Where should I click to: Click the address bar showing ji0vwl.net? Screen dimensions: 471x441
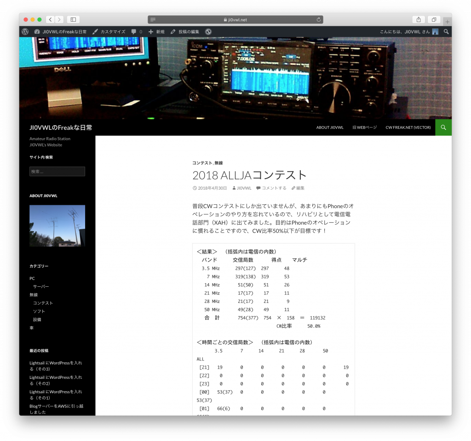click(x=235, y=20)
